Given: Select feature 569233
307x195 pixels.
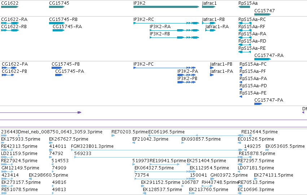Looking at the screenshot, I should pyautogui.click(x=83, y=154).
